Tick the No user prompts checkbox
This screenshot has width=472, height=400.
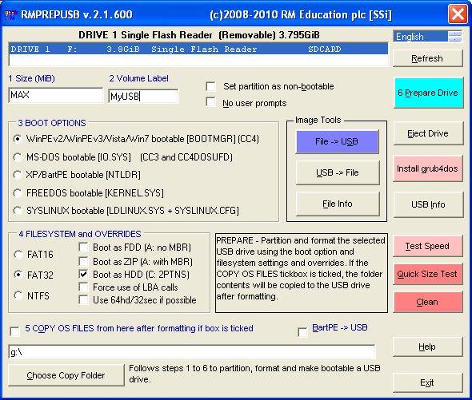pyautogui.click(x=210, y=102)
